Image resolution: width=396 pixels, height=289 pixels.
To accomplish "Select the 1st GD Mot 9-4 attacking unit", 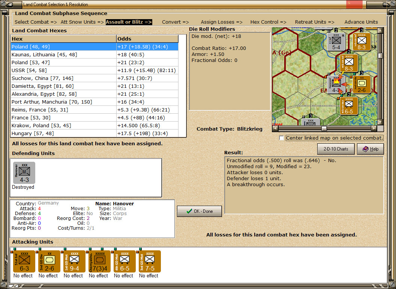I will point(74,262).
